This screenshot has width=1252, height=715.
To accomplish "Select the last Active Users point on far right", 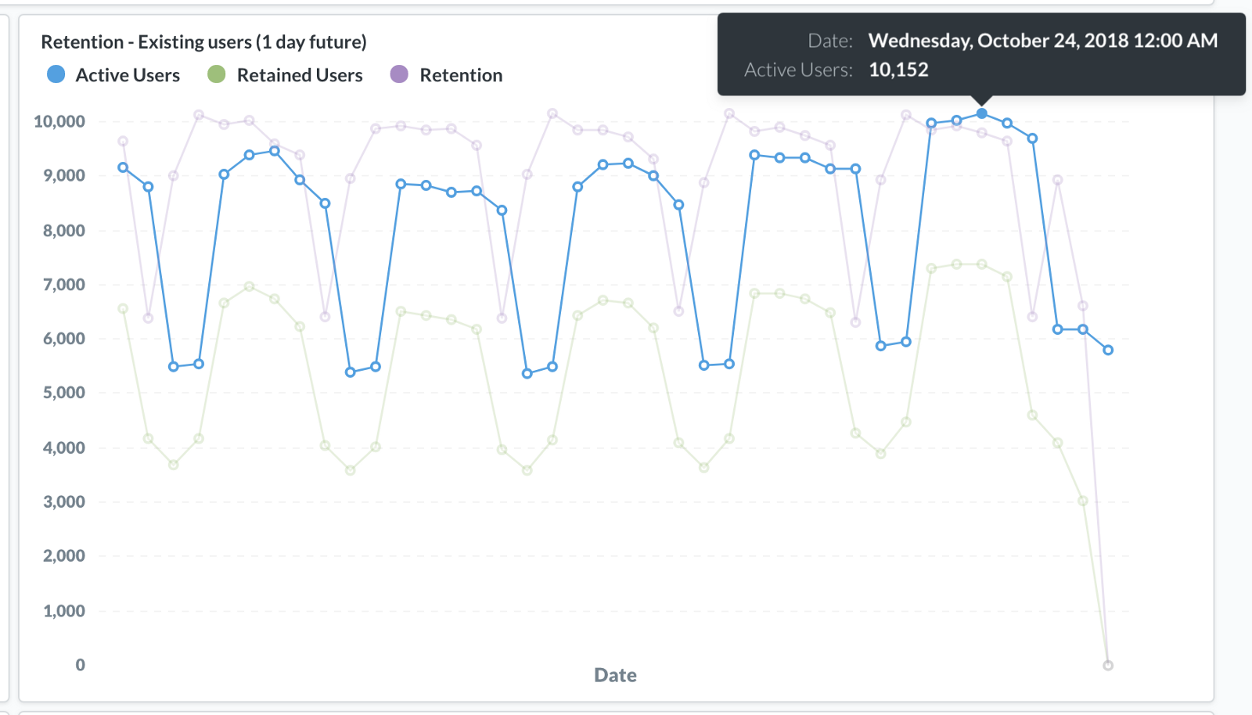I will tap(1108, 350).
